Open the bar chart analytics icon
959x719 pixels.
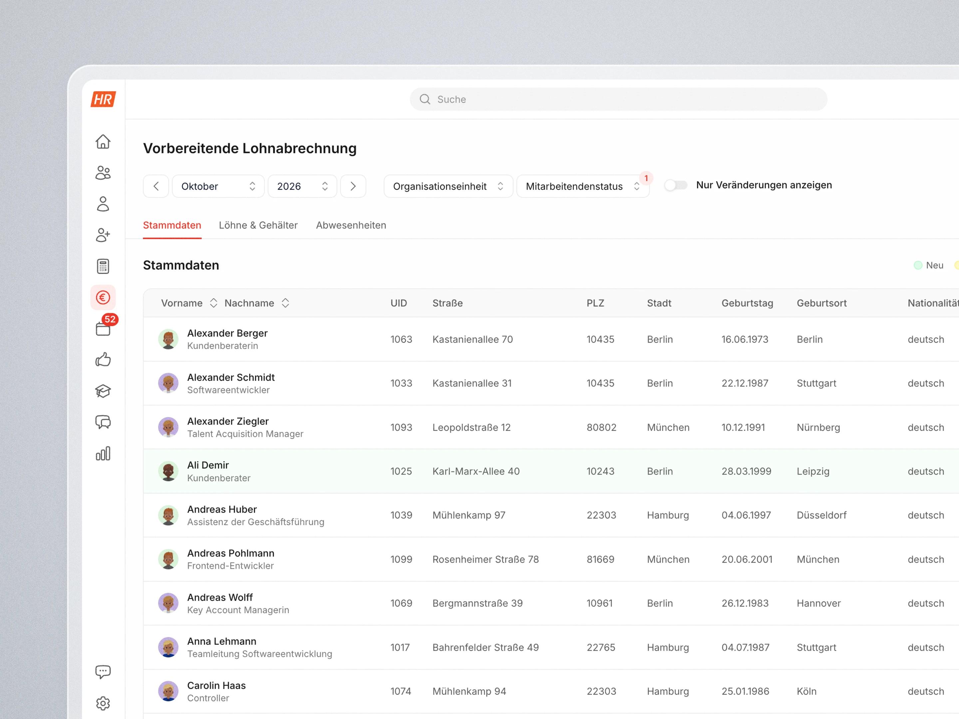tap(103, 453)
